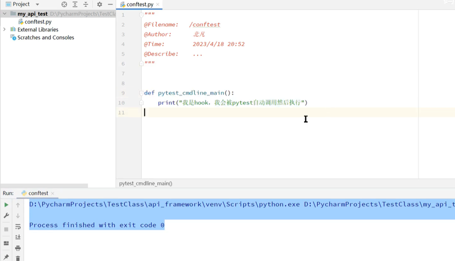Click Expand All in Project toolbar

point(75,4)
